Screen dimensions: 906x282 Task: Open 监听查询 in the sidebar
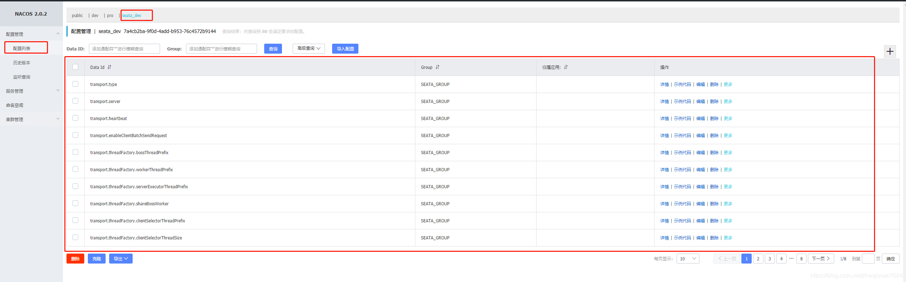[22, 77]
